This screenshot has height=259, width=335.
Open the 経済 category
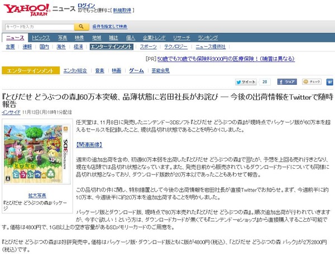pos(78,47)
